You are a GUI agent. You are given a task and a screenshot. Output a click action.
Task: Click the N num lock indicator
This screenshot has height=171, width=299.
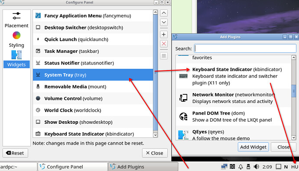pos(286,167)
